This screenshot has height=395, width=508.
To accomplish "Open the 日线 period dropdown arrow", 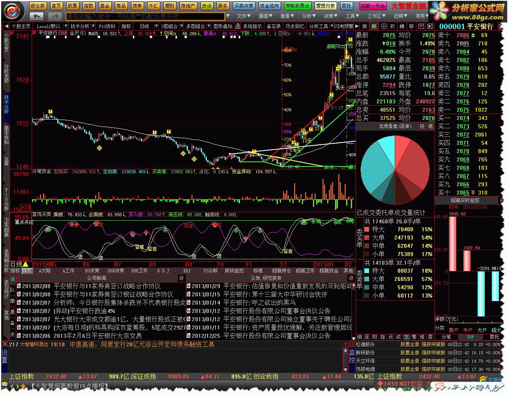I will coord(156,26).
